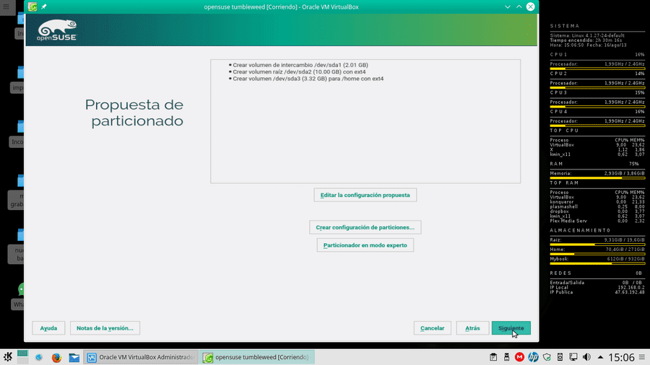Select opensuse tumbleweed task in taskbar
650x365 pixels.
(x=257, y=357)
